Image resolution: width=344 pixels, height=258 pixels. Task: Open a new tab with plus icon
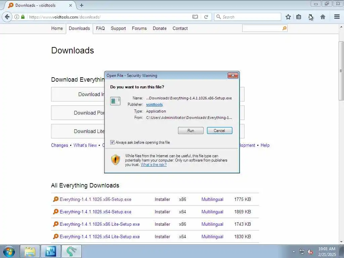(x=82, y=5)
